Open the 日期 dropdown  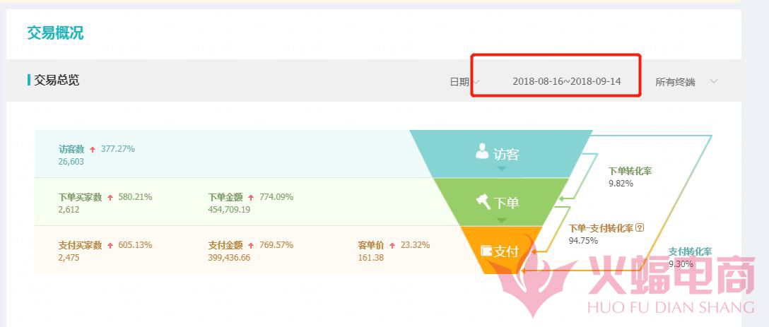coord(464,82)
